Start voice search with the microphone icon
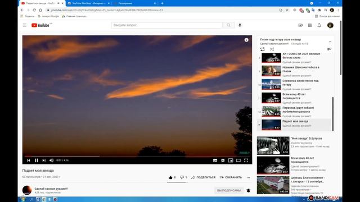The width and height of the screenshot is (360, 202). [240, 25]
